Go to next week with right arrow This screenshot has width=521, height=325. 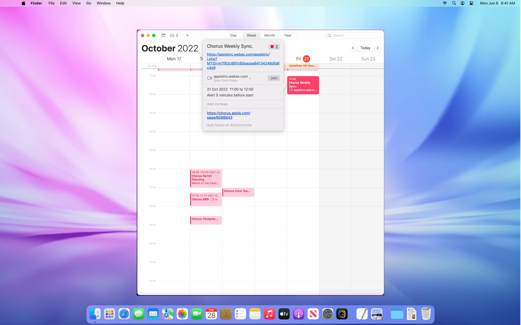click(378, 48)
